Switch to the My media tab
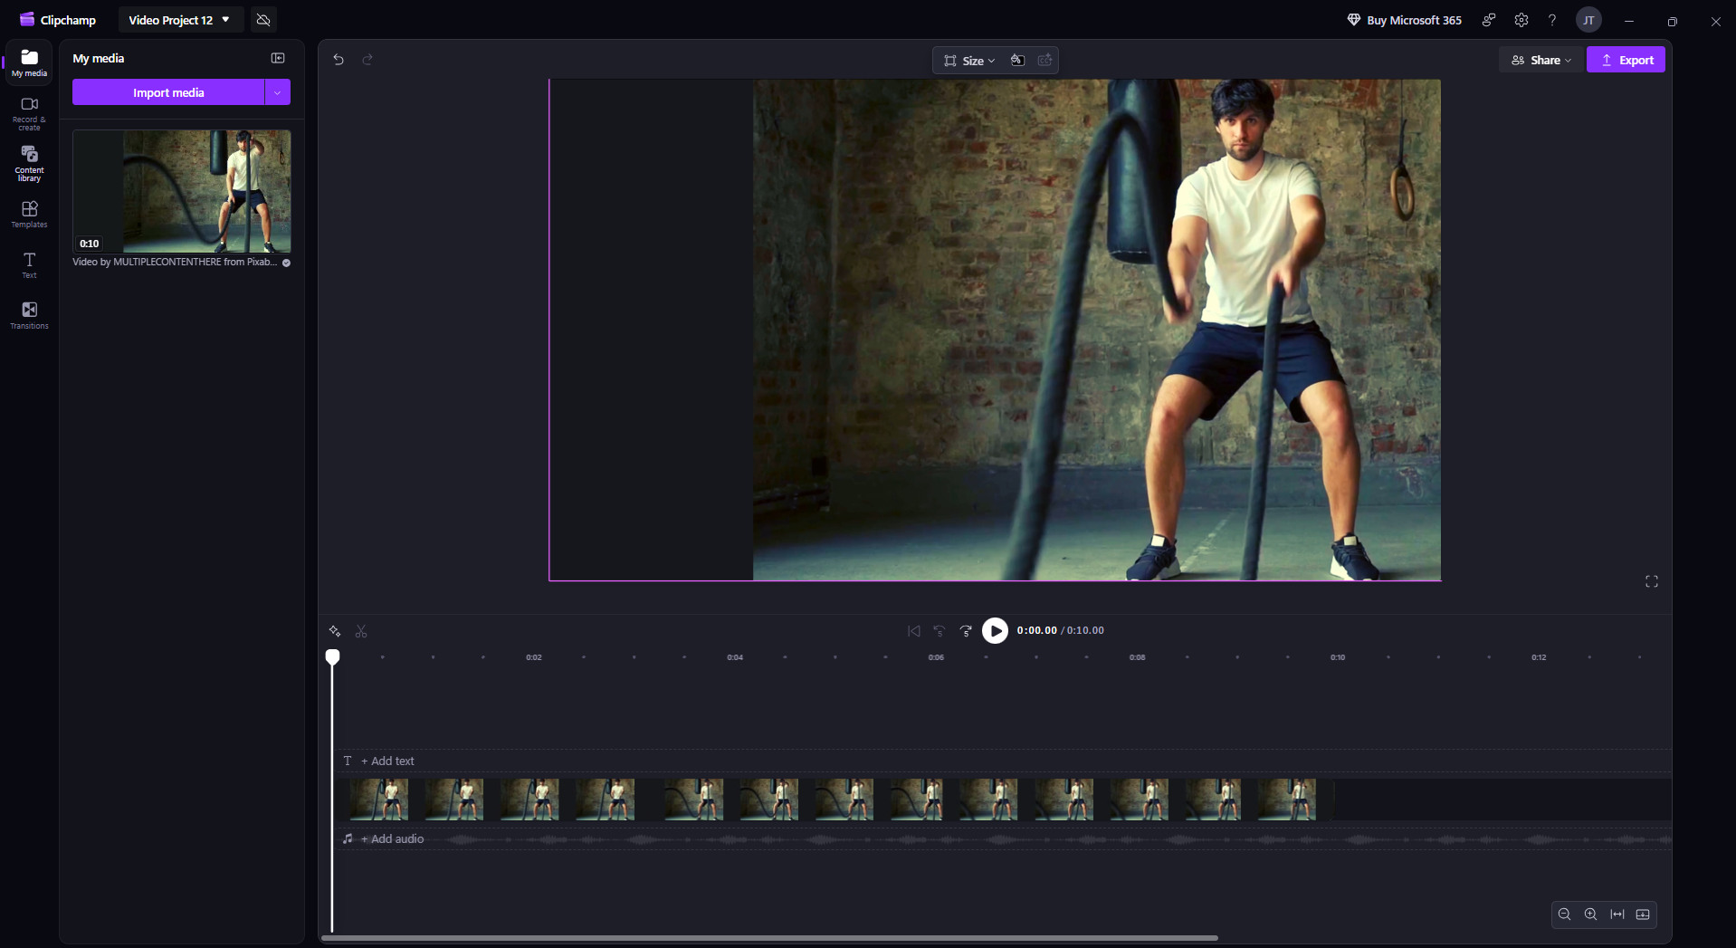The height and width of the screenshot is (948, 1736). point(29,62)
